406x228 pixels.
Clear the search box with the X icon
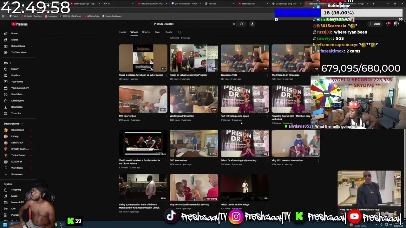(234, 24)
